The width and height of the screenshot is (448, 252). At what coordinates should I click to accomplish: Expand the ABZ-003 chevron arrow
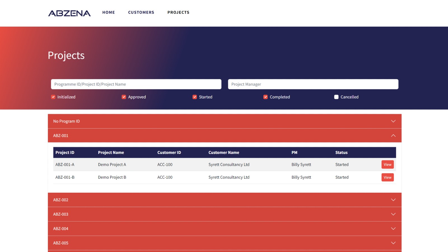(x=393, y=214)
